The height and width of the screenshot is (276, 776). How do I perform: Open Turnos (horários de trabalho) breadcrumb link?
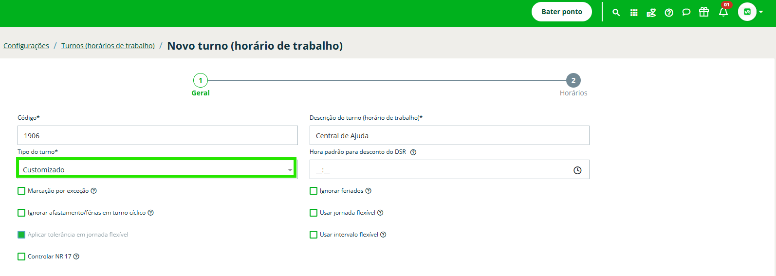click(x=108, y=46)
